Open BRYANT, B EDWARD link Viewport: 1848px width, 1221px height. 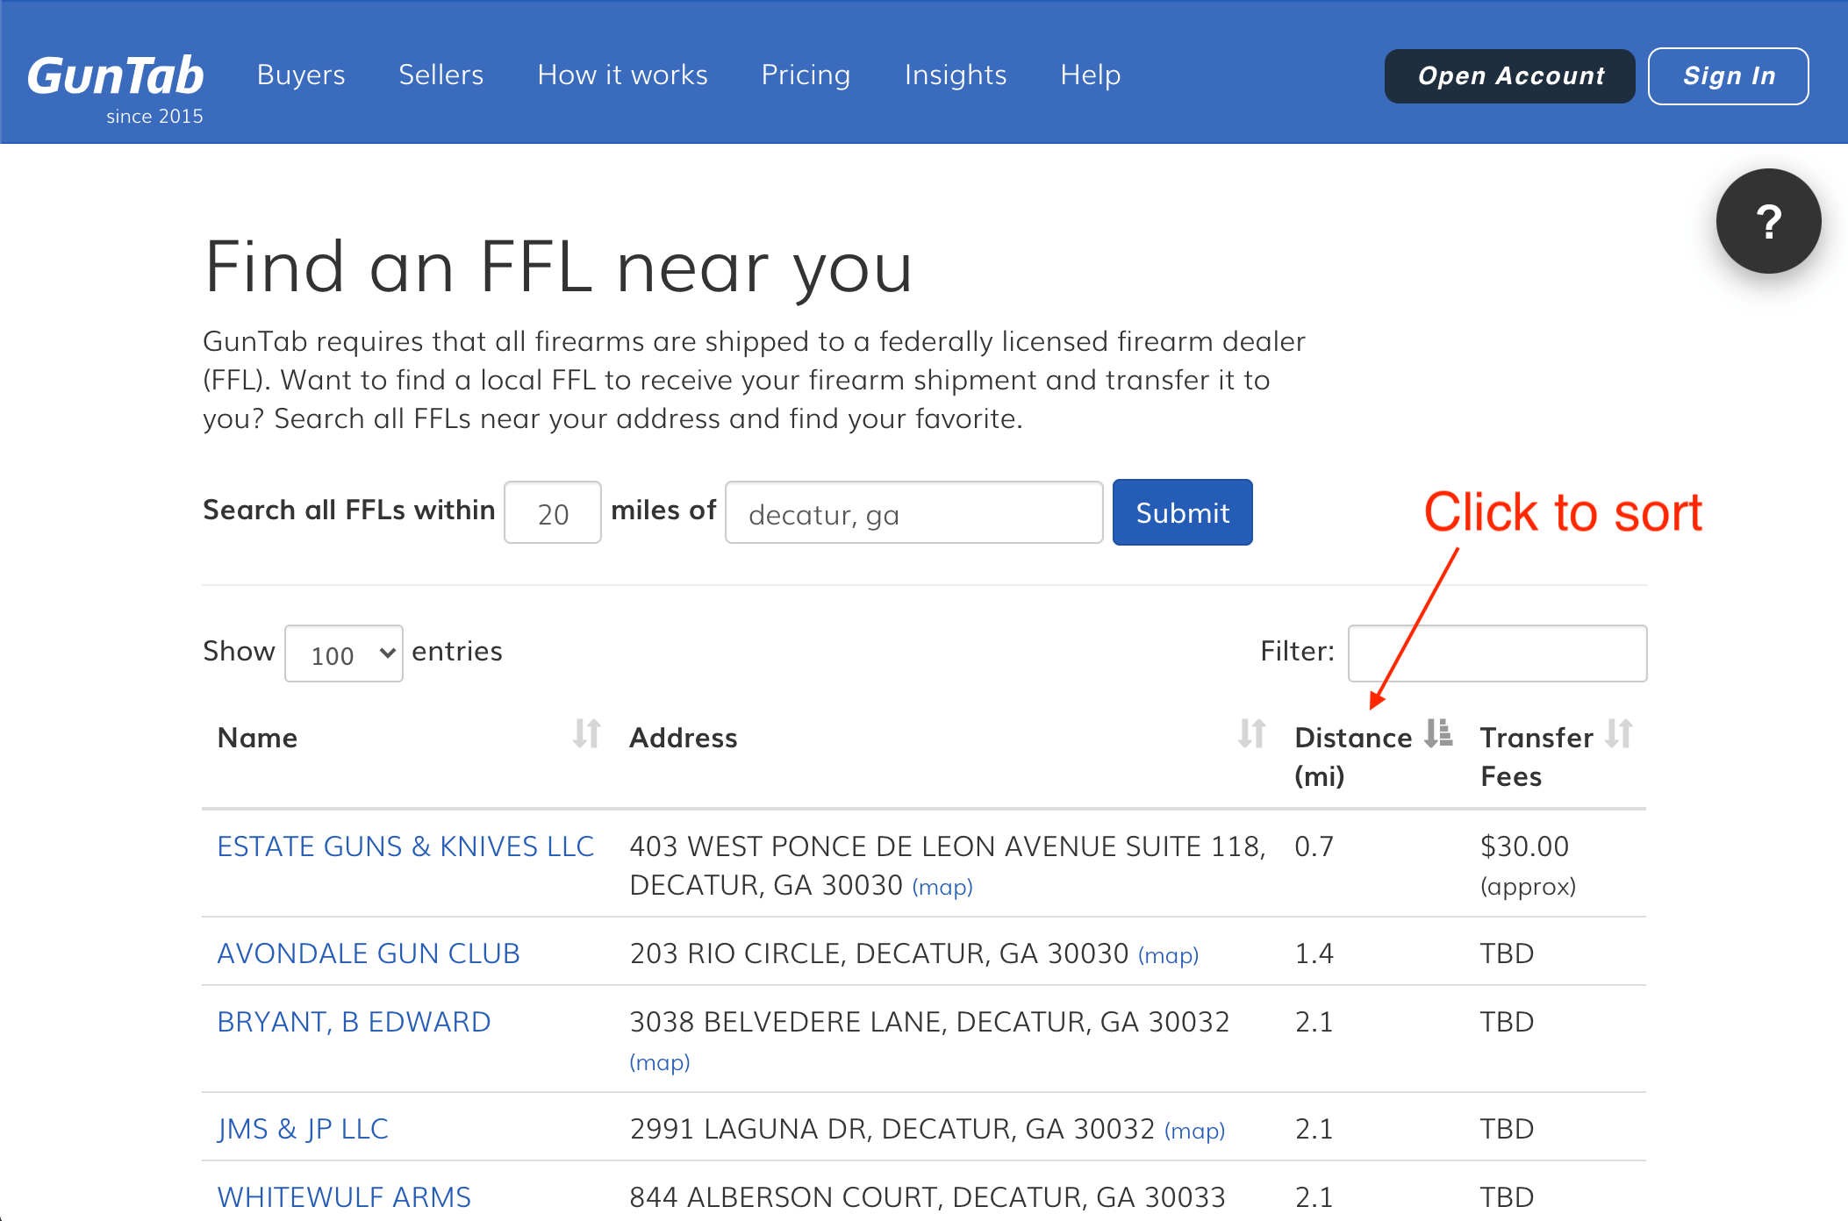pos(354,1022)
